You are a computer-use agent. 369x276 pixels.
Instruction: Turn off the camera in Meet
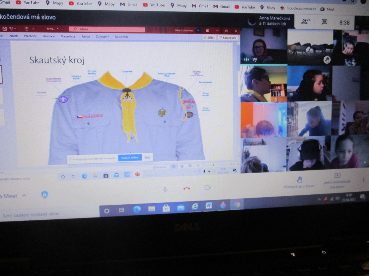[x=207, y=188]
